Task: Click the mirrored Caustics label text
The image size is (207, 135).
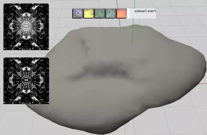Action: (145, 11)
